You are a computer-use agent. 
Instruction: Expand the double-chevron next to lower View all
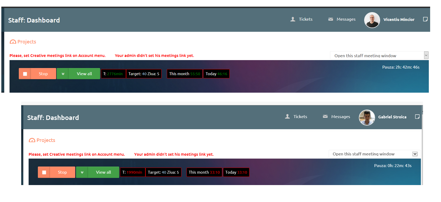(x=82, y=172)
